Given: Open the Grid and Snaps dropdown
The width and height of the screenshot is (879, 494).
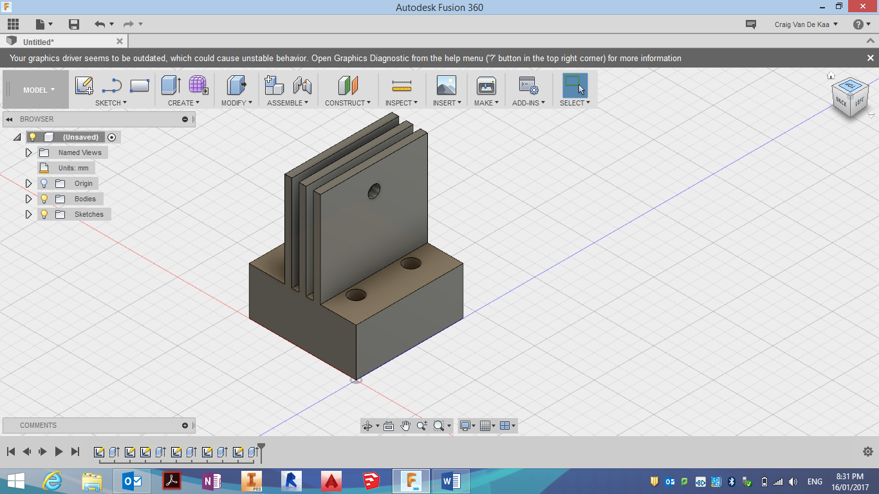Looking at the screenshot, I should pyautogui.click(x=488, y=426).
